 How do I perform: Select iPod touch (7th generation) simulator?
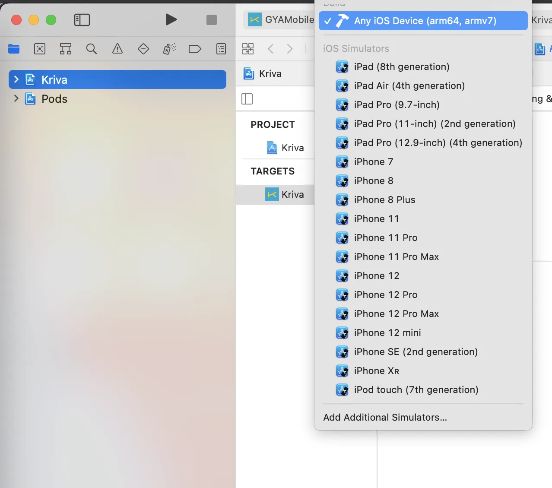(423, 390)
